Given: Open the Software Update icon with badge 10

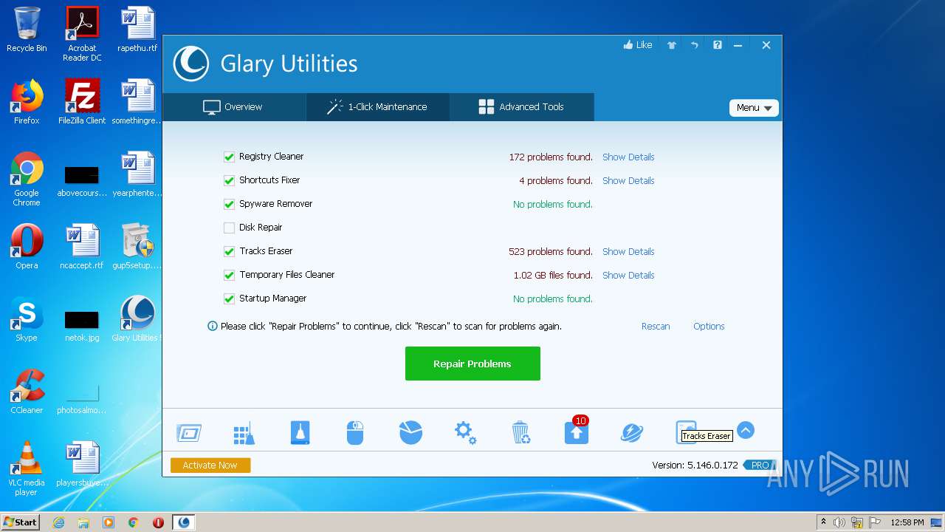Looking at the screenshot, I should pos(577,432).
